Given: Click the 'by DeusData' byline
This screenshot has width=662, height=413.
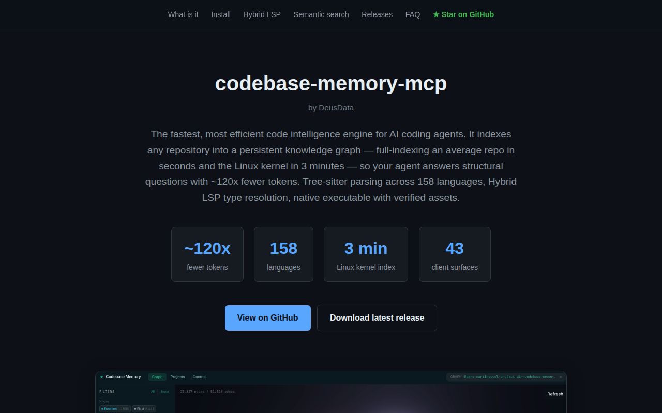Looking at the screenshot, I should pos(331,108).
